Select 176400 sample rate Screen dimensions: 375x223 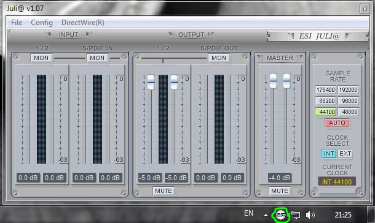325,90
